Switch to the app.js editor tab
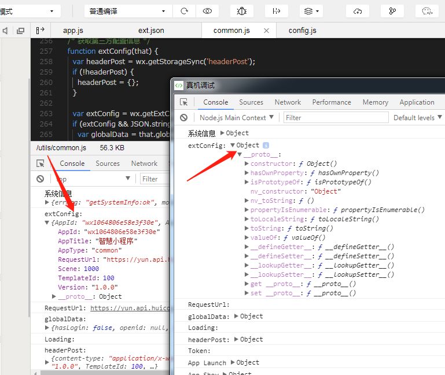The image size is (445, 375). point(73,30)
